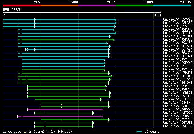Select the UniRef100_Q9FYW7 text
The height and width of the screenshot is (134, 194).
(x=178, y=63)
